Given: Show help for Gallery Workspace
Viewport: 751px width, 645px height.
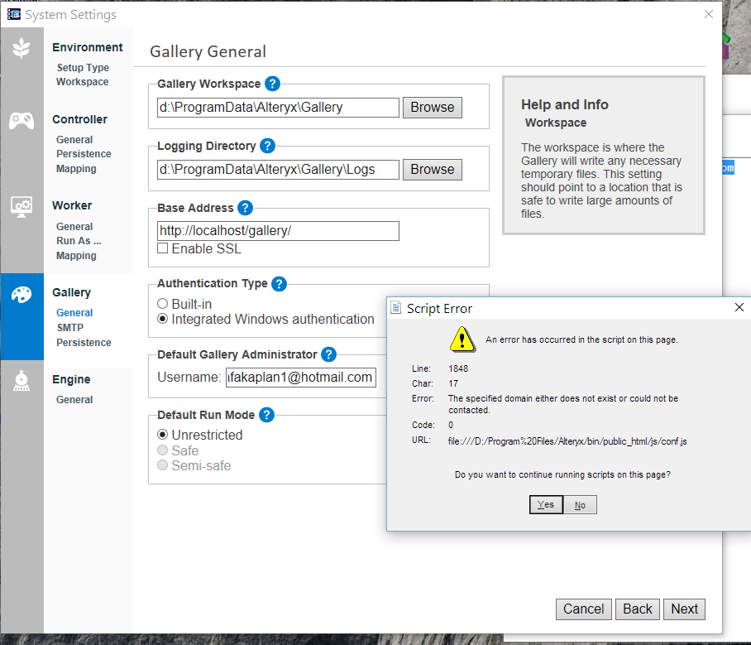Looking at the screenshot, I should click(272, 84).
